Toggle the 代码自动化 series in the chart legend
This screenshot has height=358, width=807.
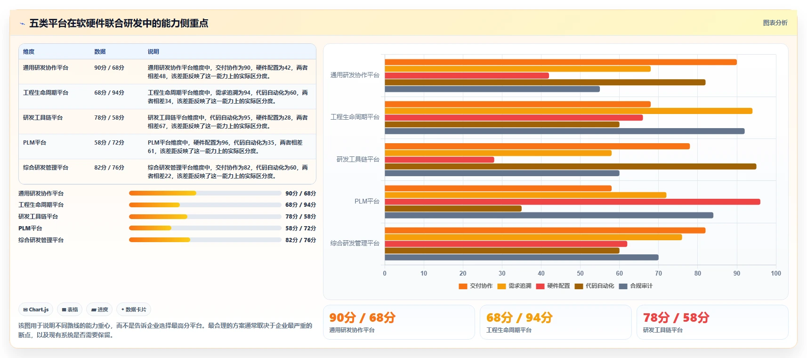(594, 286)
